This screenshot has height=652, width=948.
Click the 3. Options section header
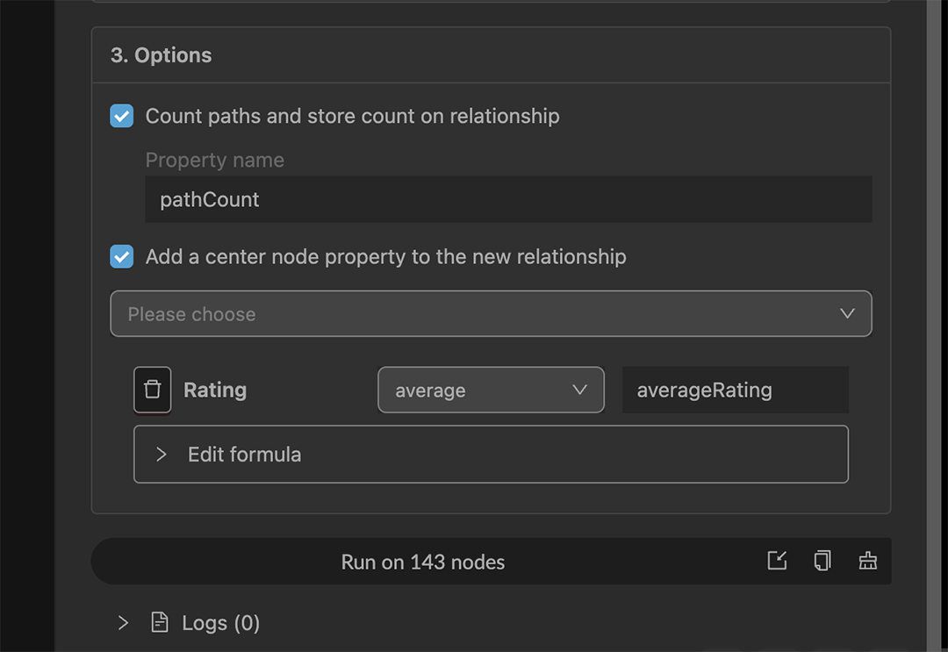click(162, 55)
